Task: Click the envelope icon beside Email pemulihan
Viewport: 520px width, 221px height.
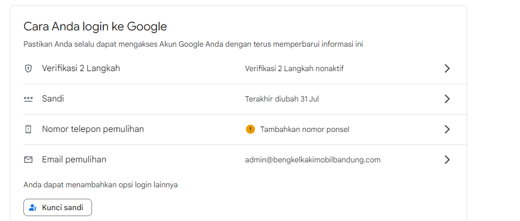Action: (x=28, y=160)
